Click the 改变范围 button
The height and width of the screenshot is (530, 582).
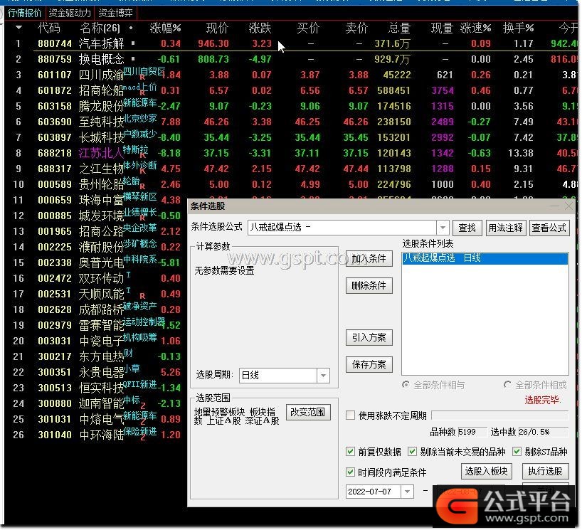(307, 412)
